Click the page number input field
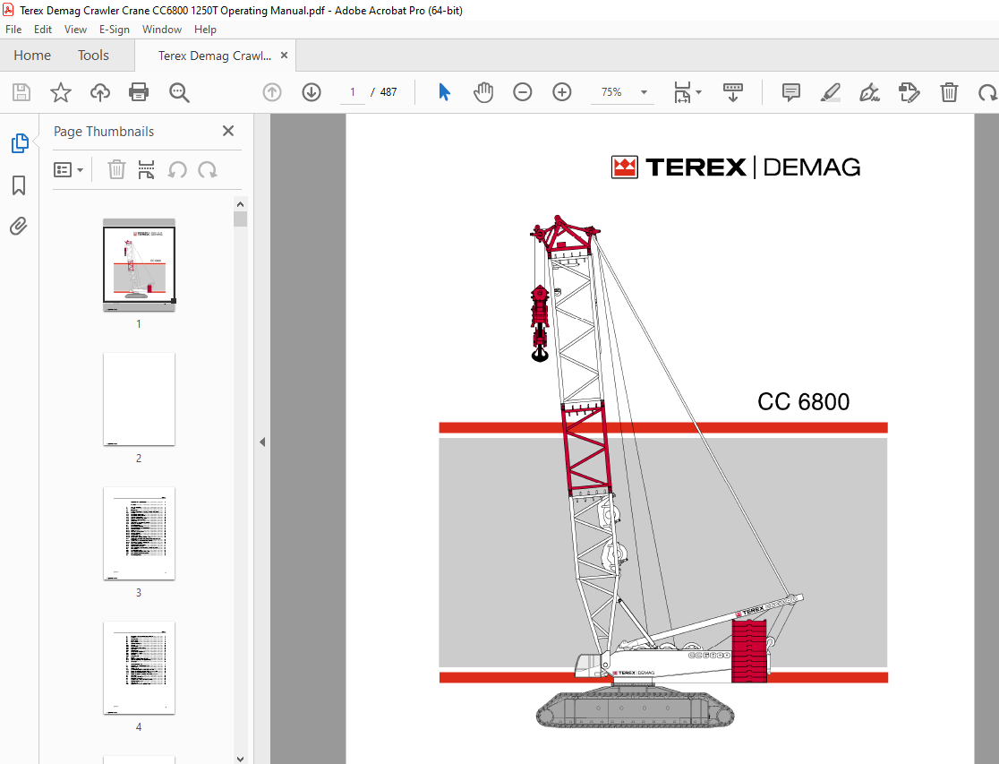 [353, 92]
